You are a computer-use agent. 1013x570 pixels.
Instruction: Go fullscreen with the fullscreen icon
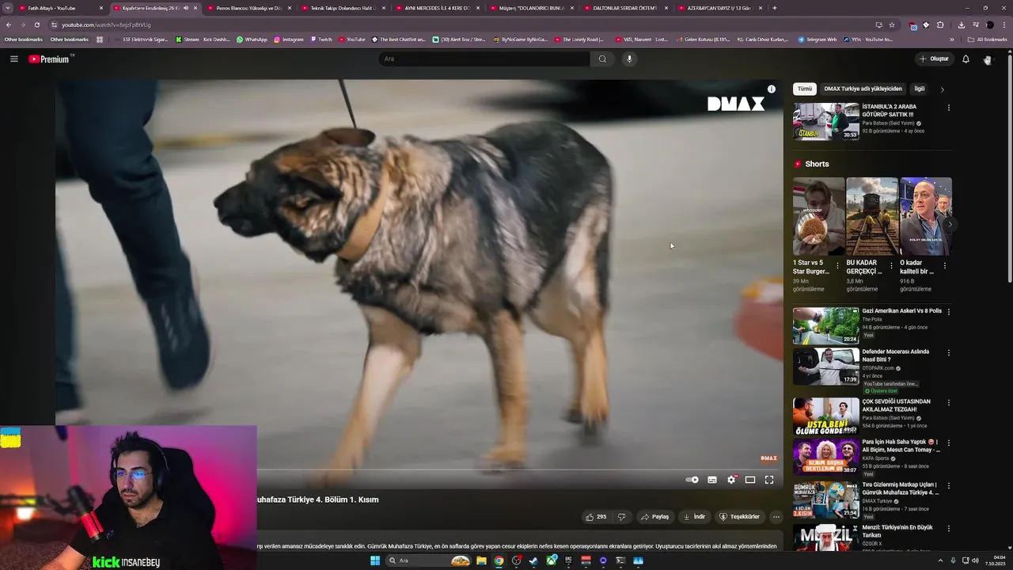point(769,480)
